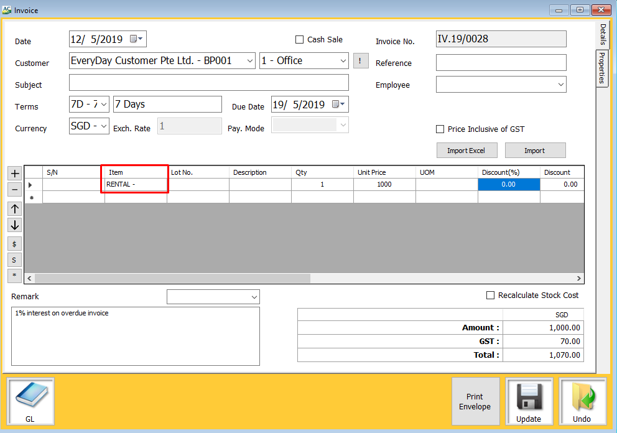
Task: Open the Remark template dropdown
Action: coord(254,297)
